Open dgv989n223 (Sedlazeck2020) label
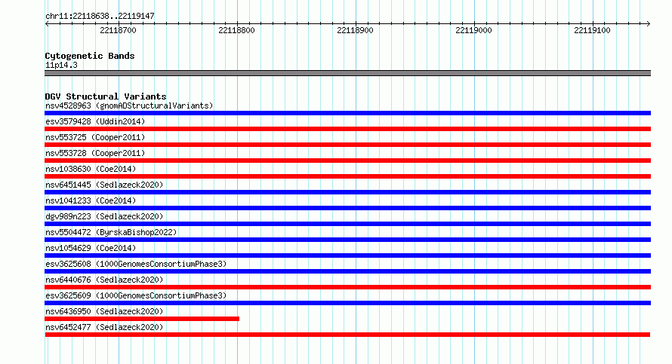672x364 pixels. click(x=104, y=216)
